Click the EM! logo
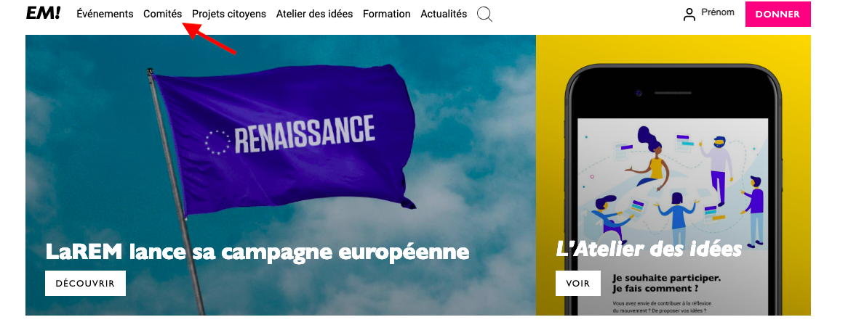Image resolution: width=856 pixels, height=325 pixels. pos(43,14)
